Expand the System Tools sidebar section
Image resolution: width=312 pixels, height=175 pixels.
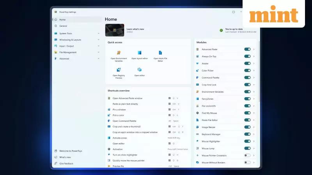point(76,33)
